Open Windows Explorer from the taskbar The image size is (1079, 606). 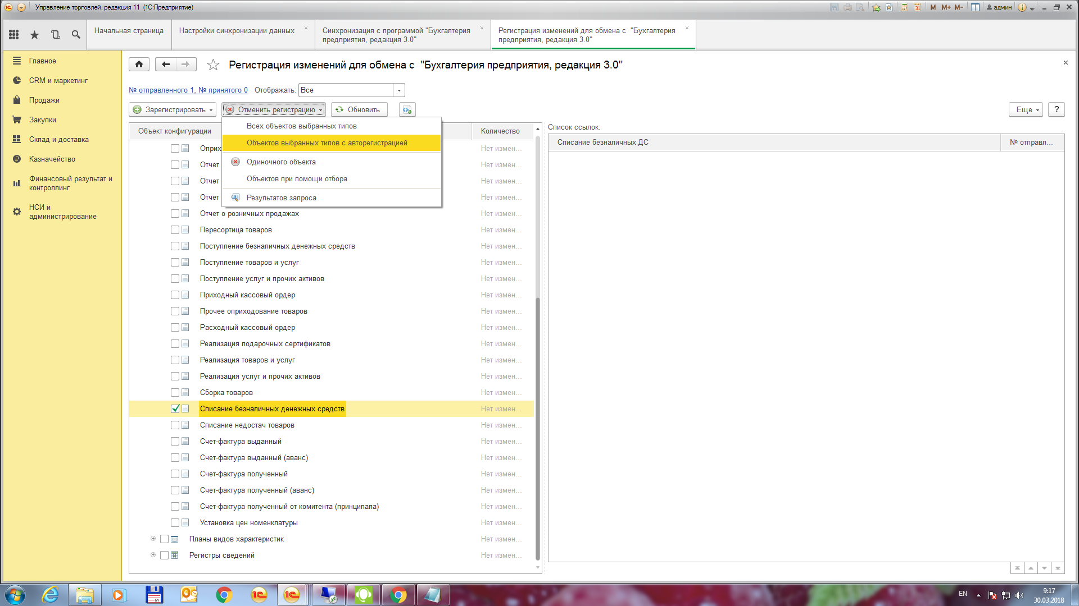[85, 595]
